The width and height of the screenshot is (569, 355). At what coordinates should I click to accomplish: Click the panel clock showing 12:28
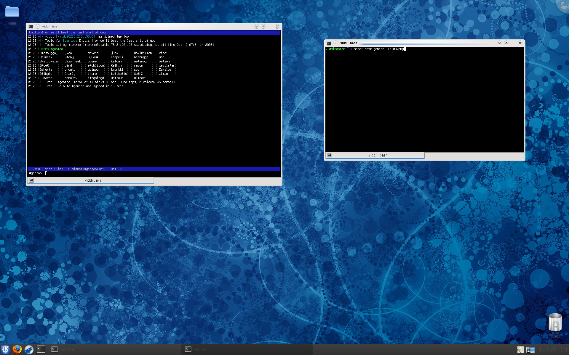point(552,350)
